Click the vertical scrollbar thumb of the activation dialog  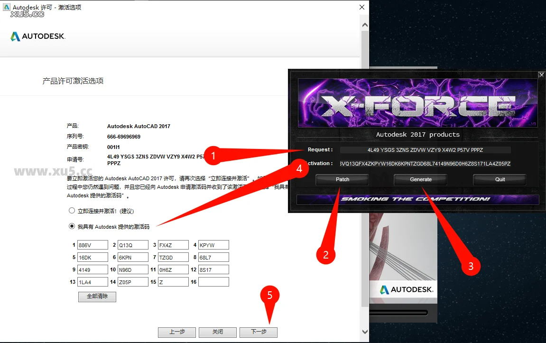(x=364, y=166)
